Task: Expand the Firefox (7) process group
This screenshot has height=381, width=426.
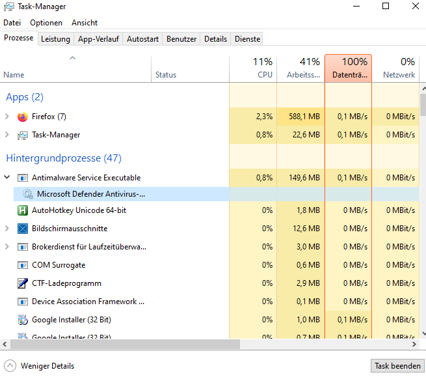Action: click(x=7, y=117)
